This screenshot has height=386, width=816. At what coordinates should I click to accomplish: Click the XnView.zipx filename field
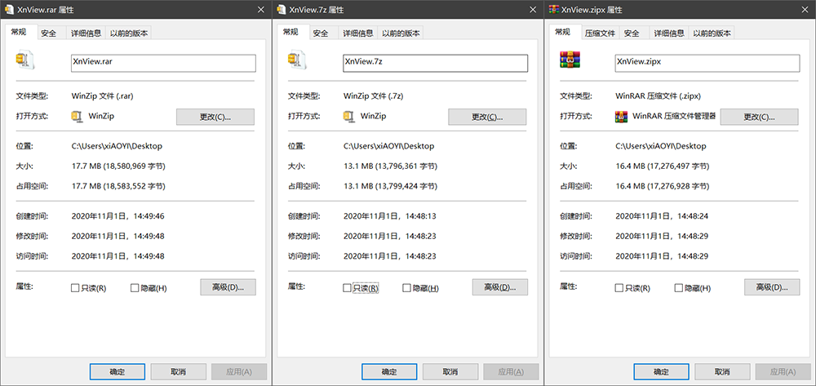[x=707, y=63]
